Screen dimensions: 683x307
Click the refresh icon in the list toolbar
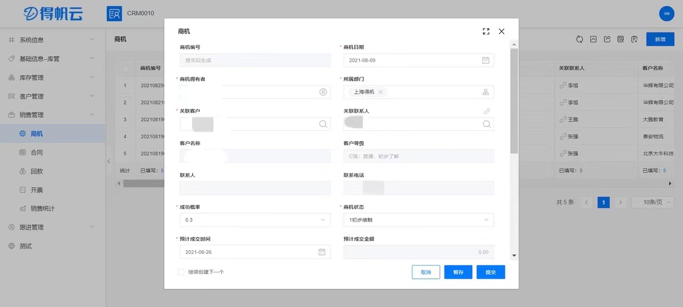(x=579, y=39)
